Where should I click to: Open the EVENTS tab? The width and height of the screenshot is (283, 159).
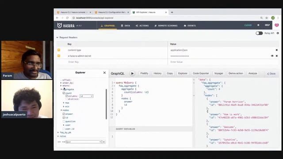pyautogui.click(x=190, y=26)
